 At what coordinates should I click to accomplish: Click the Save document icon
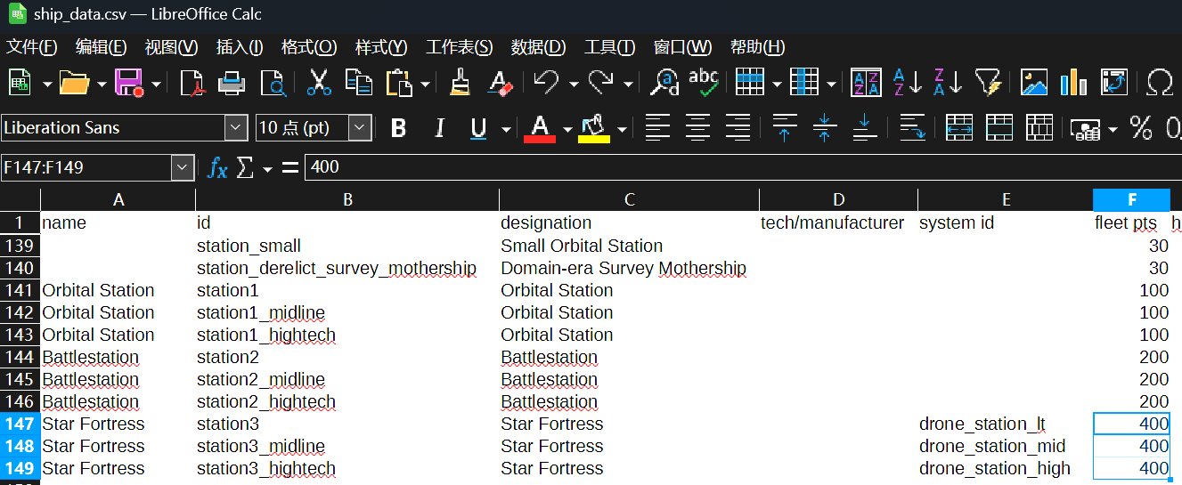click(129, 84)
